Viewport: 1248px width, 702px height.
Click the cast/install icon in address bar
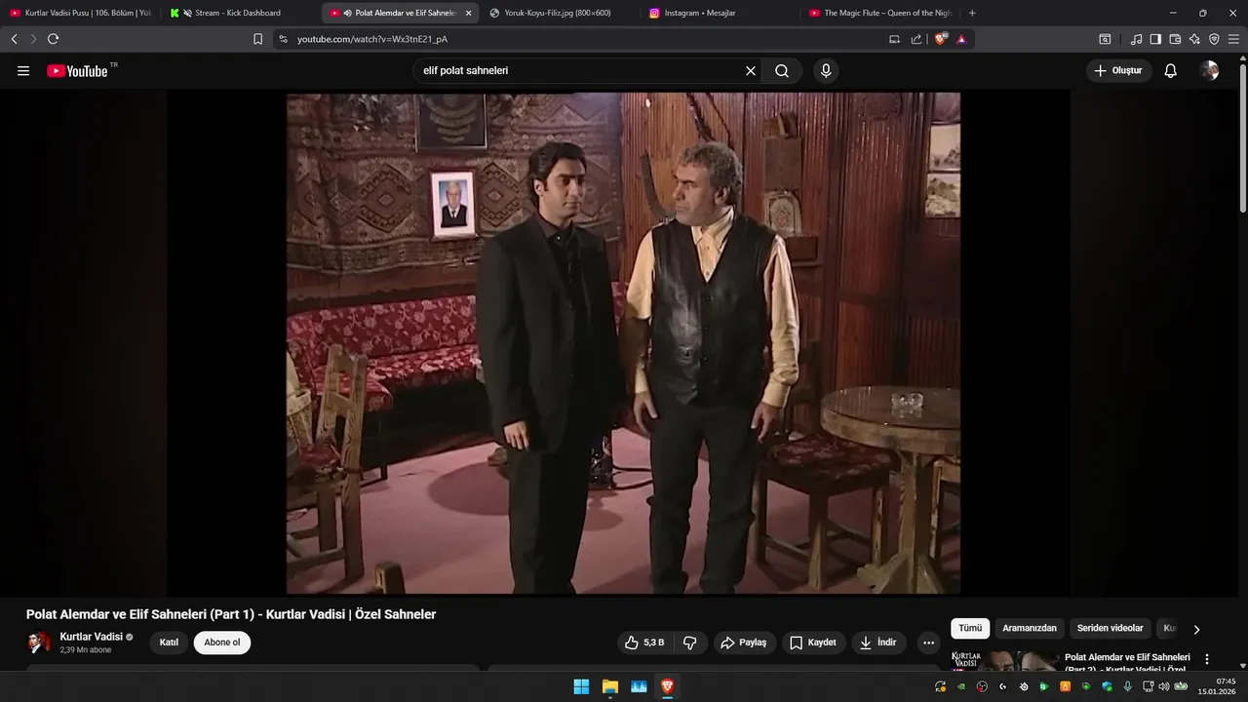click(895, 39)
